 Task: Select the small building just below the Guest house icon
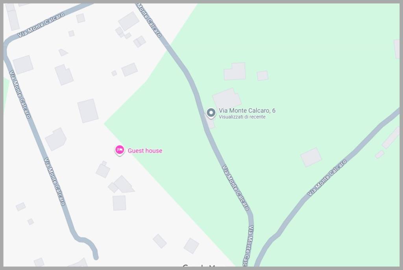(103, 170)
